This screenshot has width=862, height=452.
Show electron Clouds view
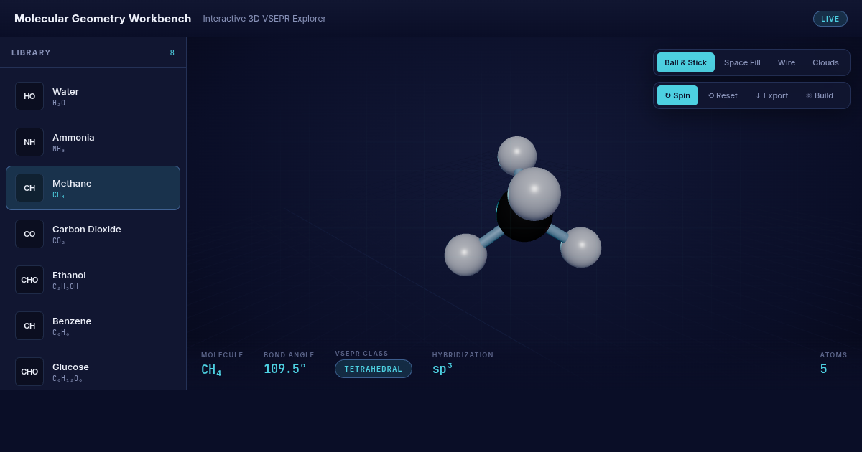825,62
